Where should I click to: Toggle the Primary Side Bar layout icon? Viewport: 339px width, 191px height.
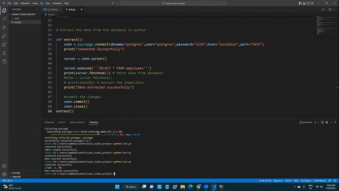300,3
